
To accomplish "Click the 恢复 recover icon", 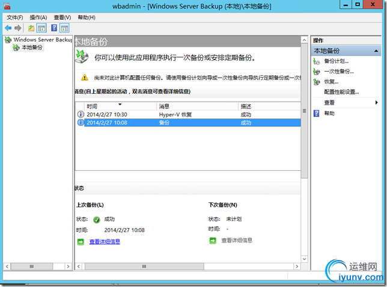I will [x=317, y=82].
